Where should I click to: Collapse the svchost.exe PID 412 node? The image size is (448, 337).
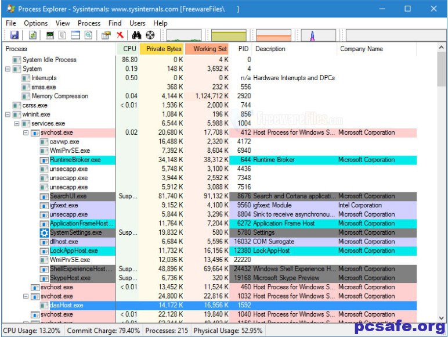26,132
